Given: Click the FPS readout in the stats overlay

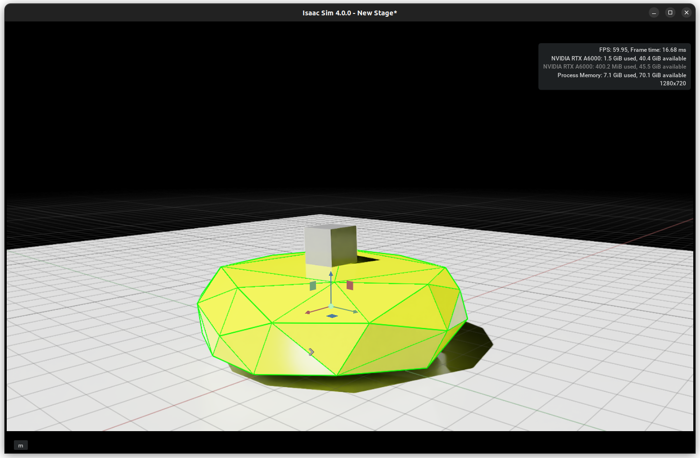Looking at the screenshot, I should (642, 49).
